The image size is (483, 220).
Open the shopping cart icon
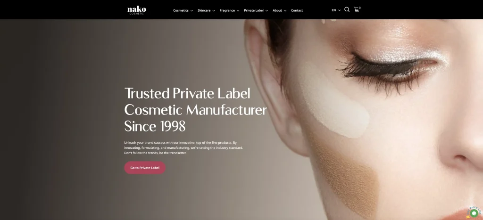(x=357, y=10)
